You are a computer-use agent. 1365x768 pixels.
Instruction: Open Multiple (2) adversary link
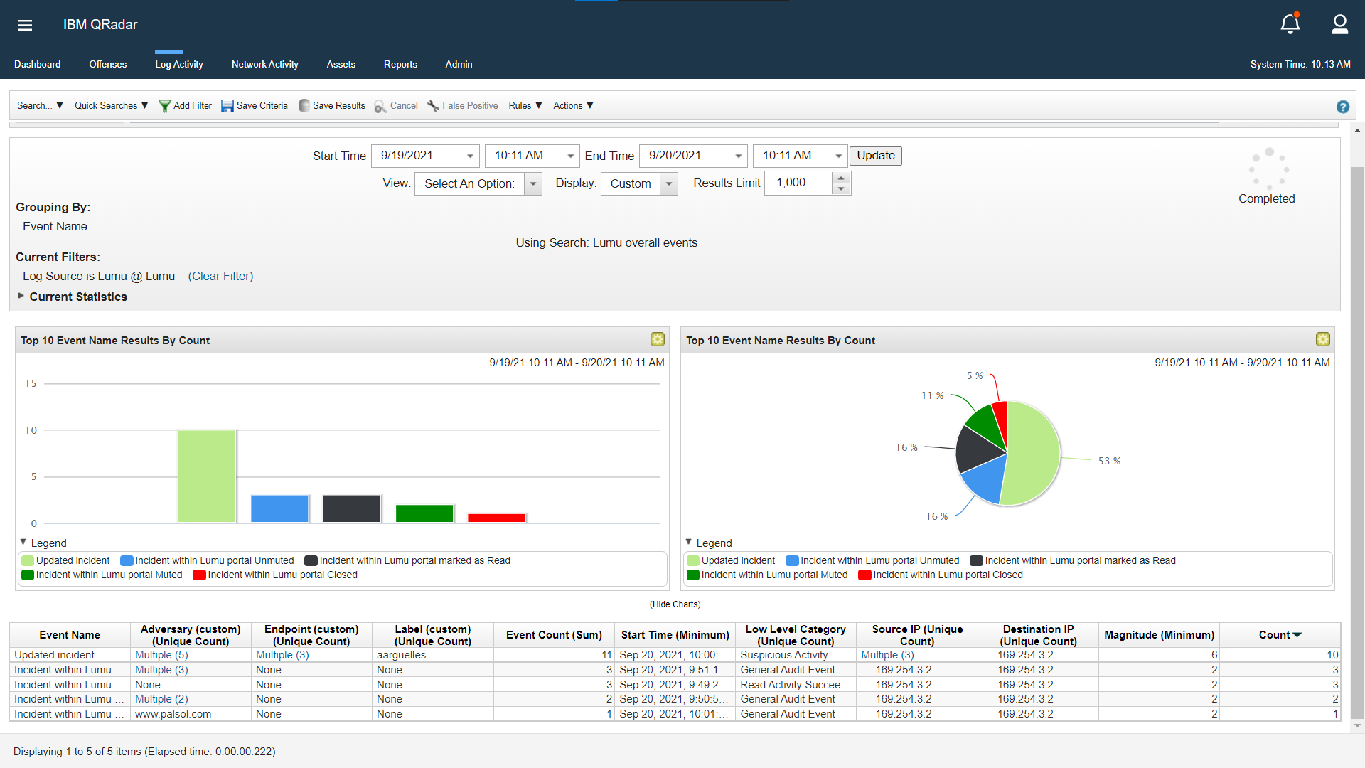click(161, 699)
